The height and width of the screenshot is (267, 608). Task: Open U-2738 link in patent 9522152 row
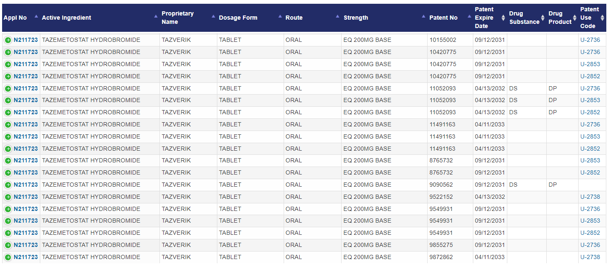point(590,197)
